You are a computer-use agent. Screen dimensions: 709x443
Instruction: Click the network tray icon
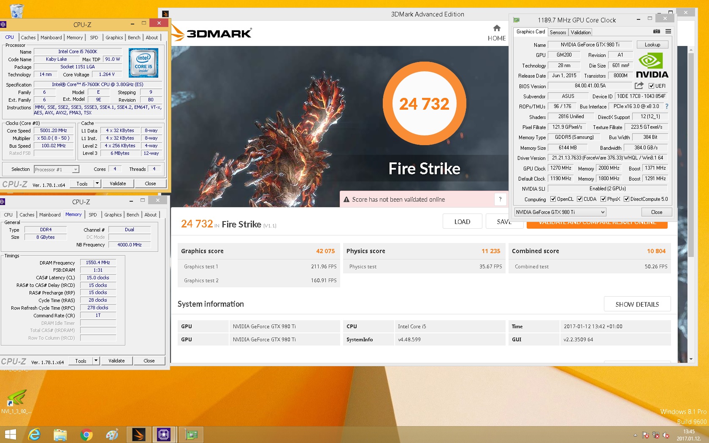(656, 435)
